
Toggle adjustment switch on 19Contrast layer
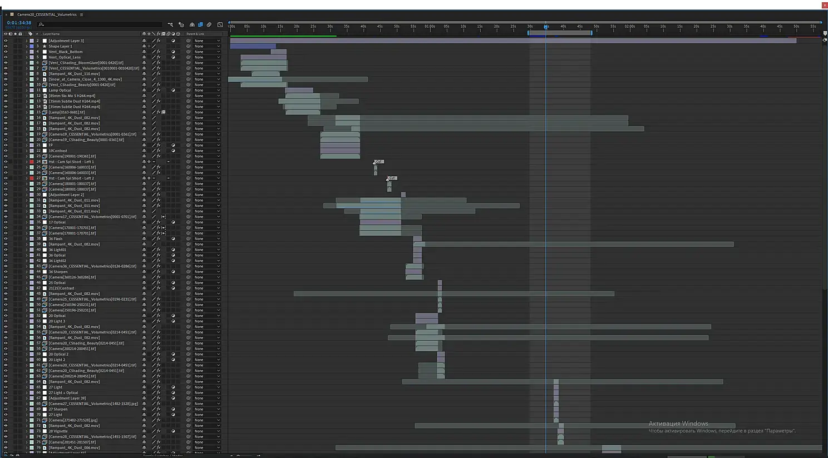(x=173, y=151)
